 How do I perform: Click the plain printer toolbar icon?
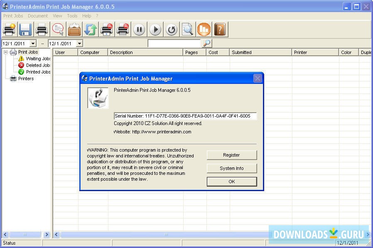pos(42,29)
